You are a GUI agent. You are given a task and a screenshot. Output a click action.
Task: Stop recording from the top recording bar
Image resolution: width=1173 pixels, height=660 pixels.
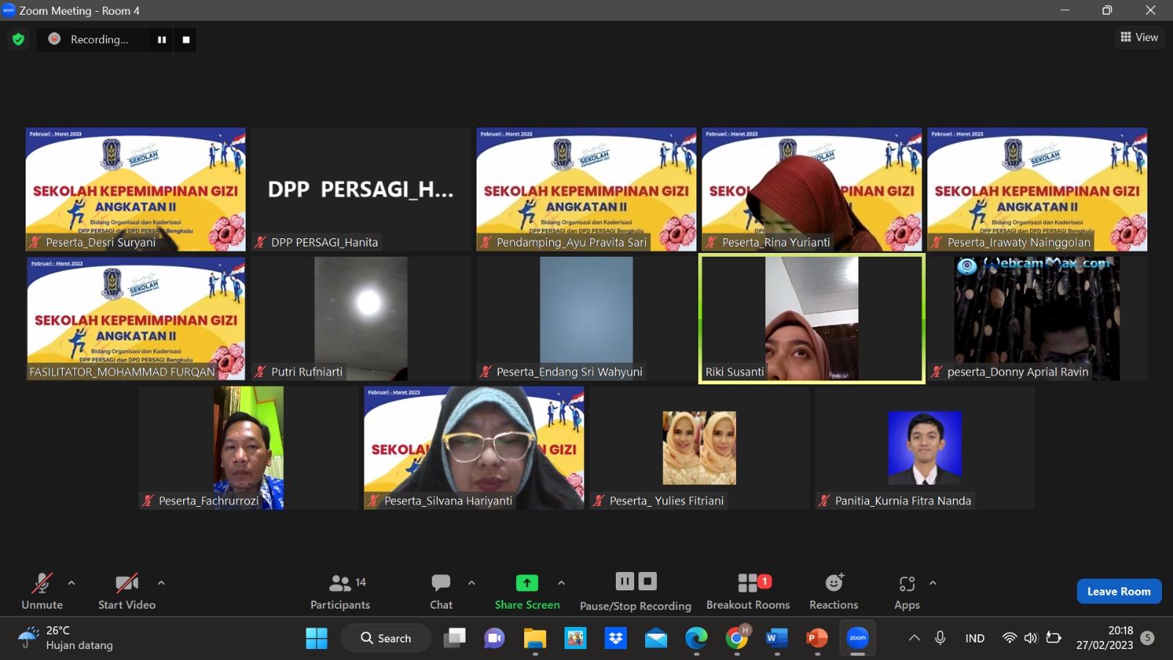click(186, 40)
